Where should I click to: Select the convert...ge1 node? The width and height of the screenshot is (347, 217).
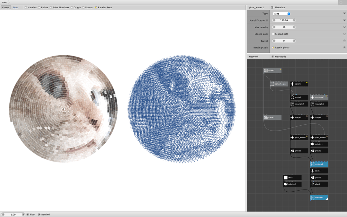[279, 84]
